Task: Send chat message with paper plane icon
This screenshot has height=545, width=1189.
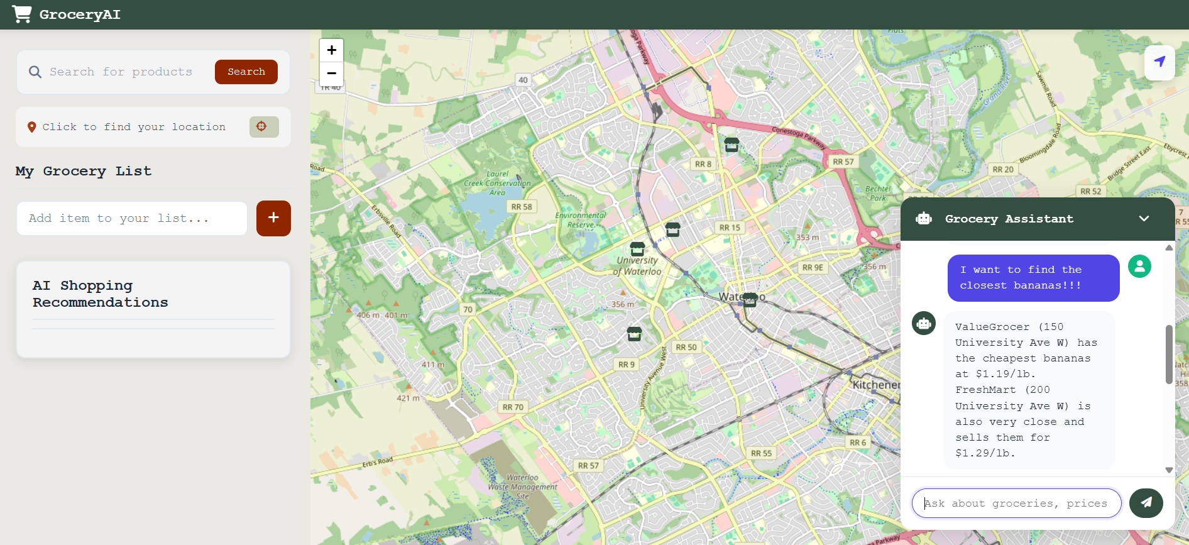Action: (x=1146, y=503)
